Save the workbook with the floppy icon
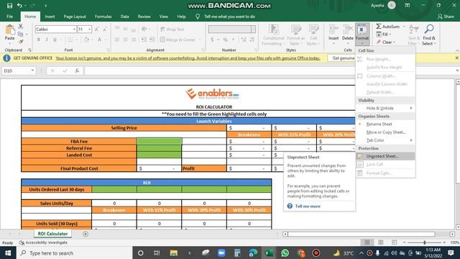Viewport: 460px width, 259px height. tap(9, 6)
